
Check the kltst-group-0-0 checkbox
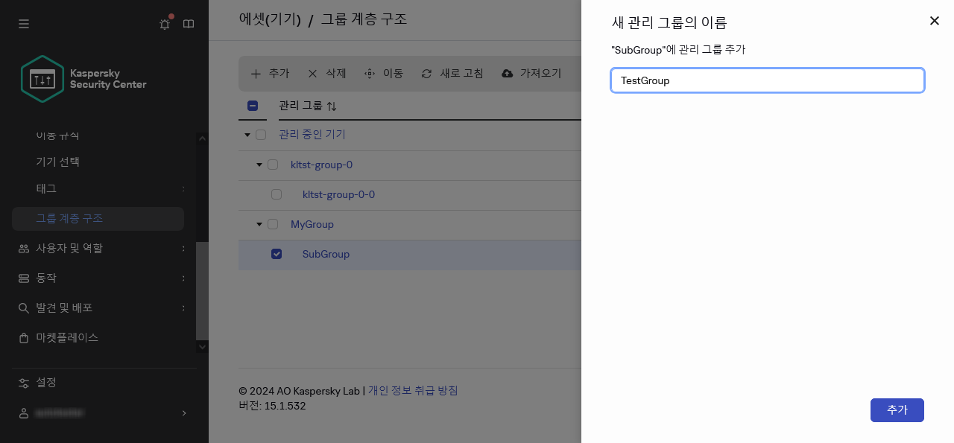point(277,194)
